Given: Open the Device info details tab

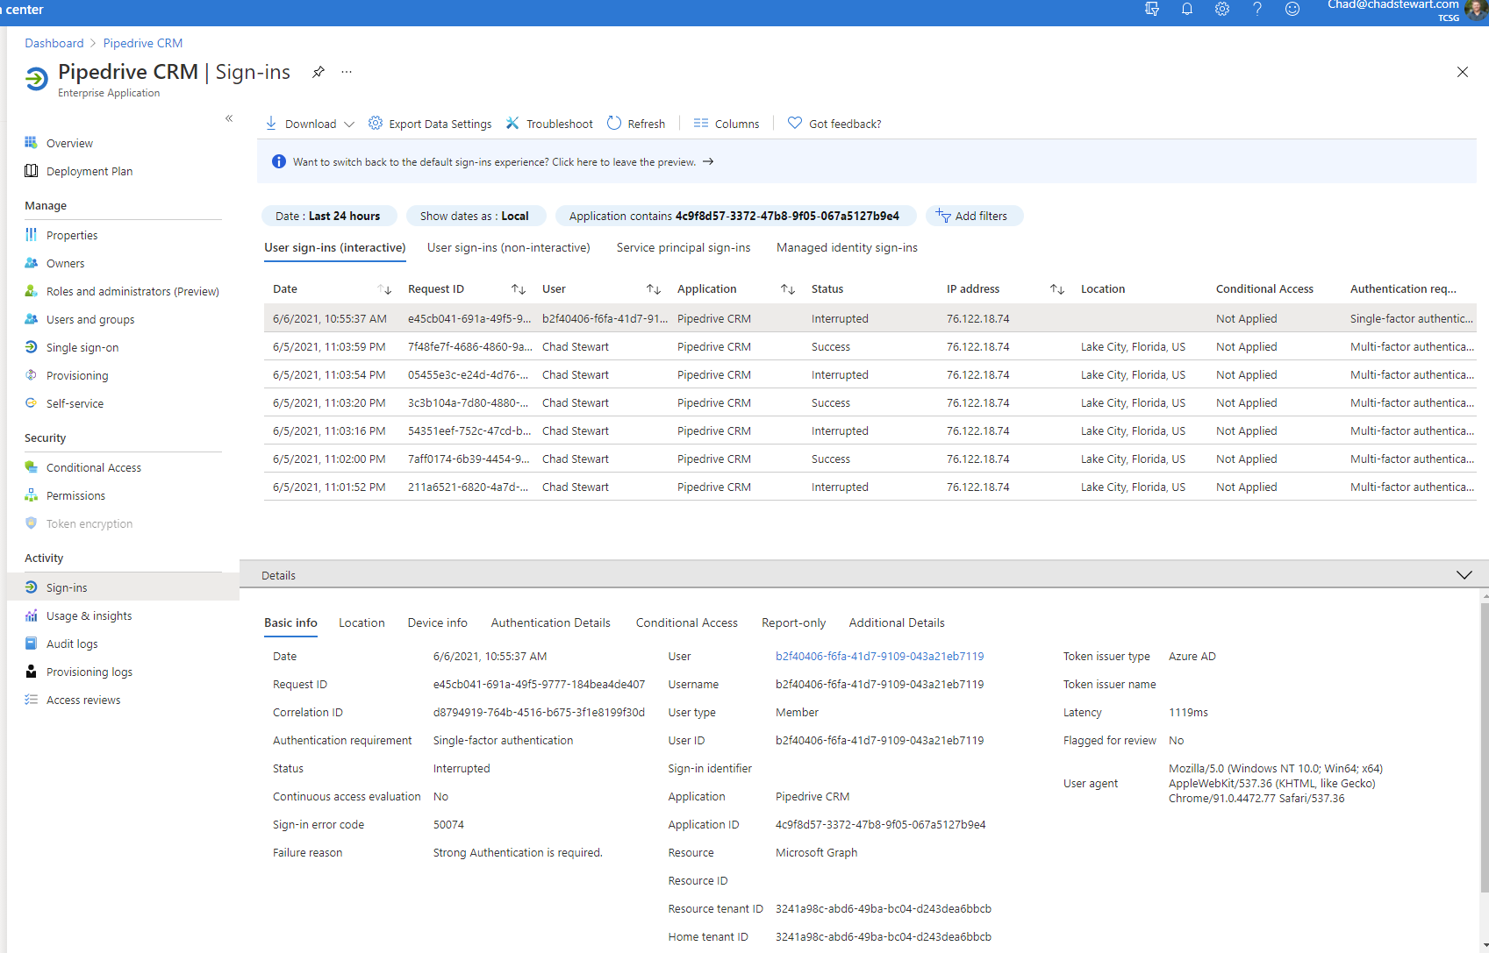Looking at the screenshot, I should (x=437, y=623).
